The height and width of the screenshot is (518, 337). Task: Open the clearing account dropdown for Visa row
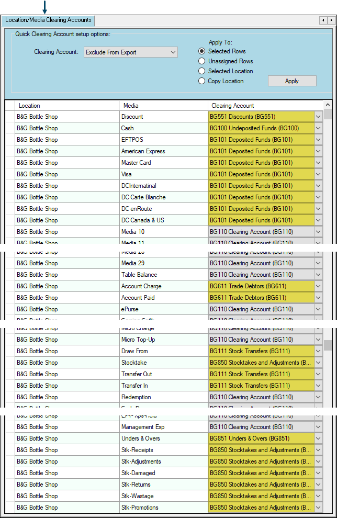pyautogui.click(x=318, y=174)
